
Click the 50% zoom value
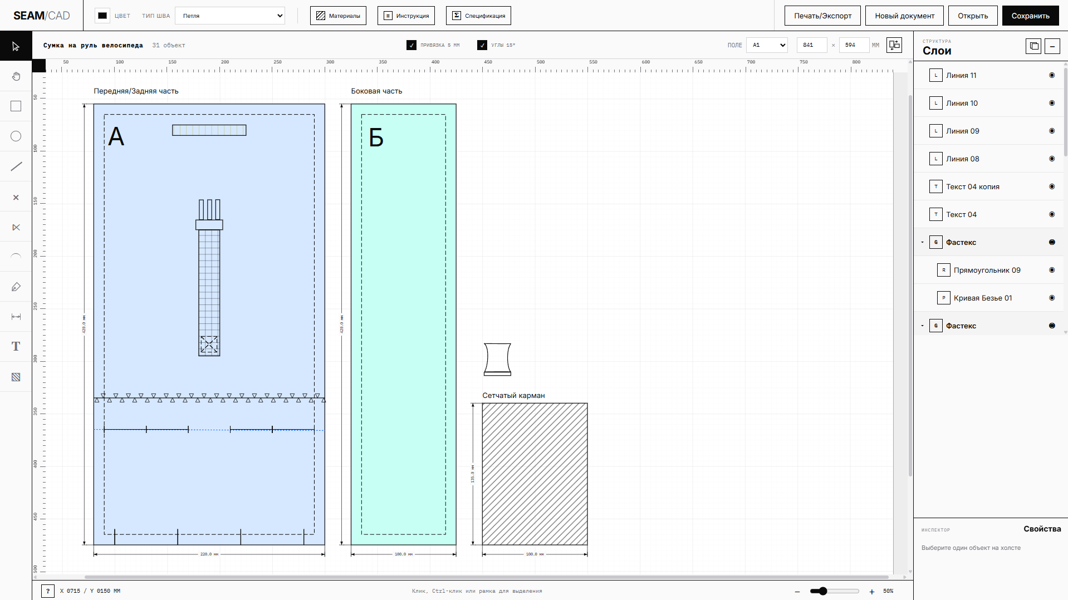tap(888, 591)
